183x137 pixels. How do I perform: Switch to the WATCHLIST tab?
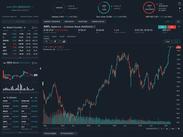(69, 22)
